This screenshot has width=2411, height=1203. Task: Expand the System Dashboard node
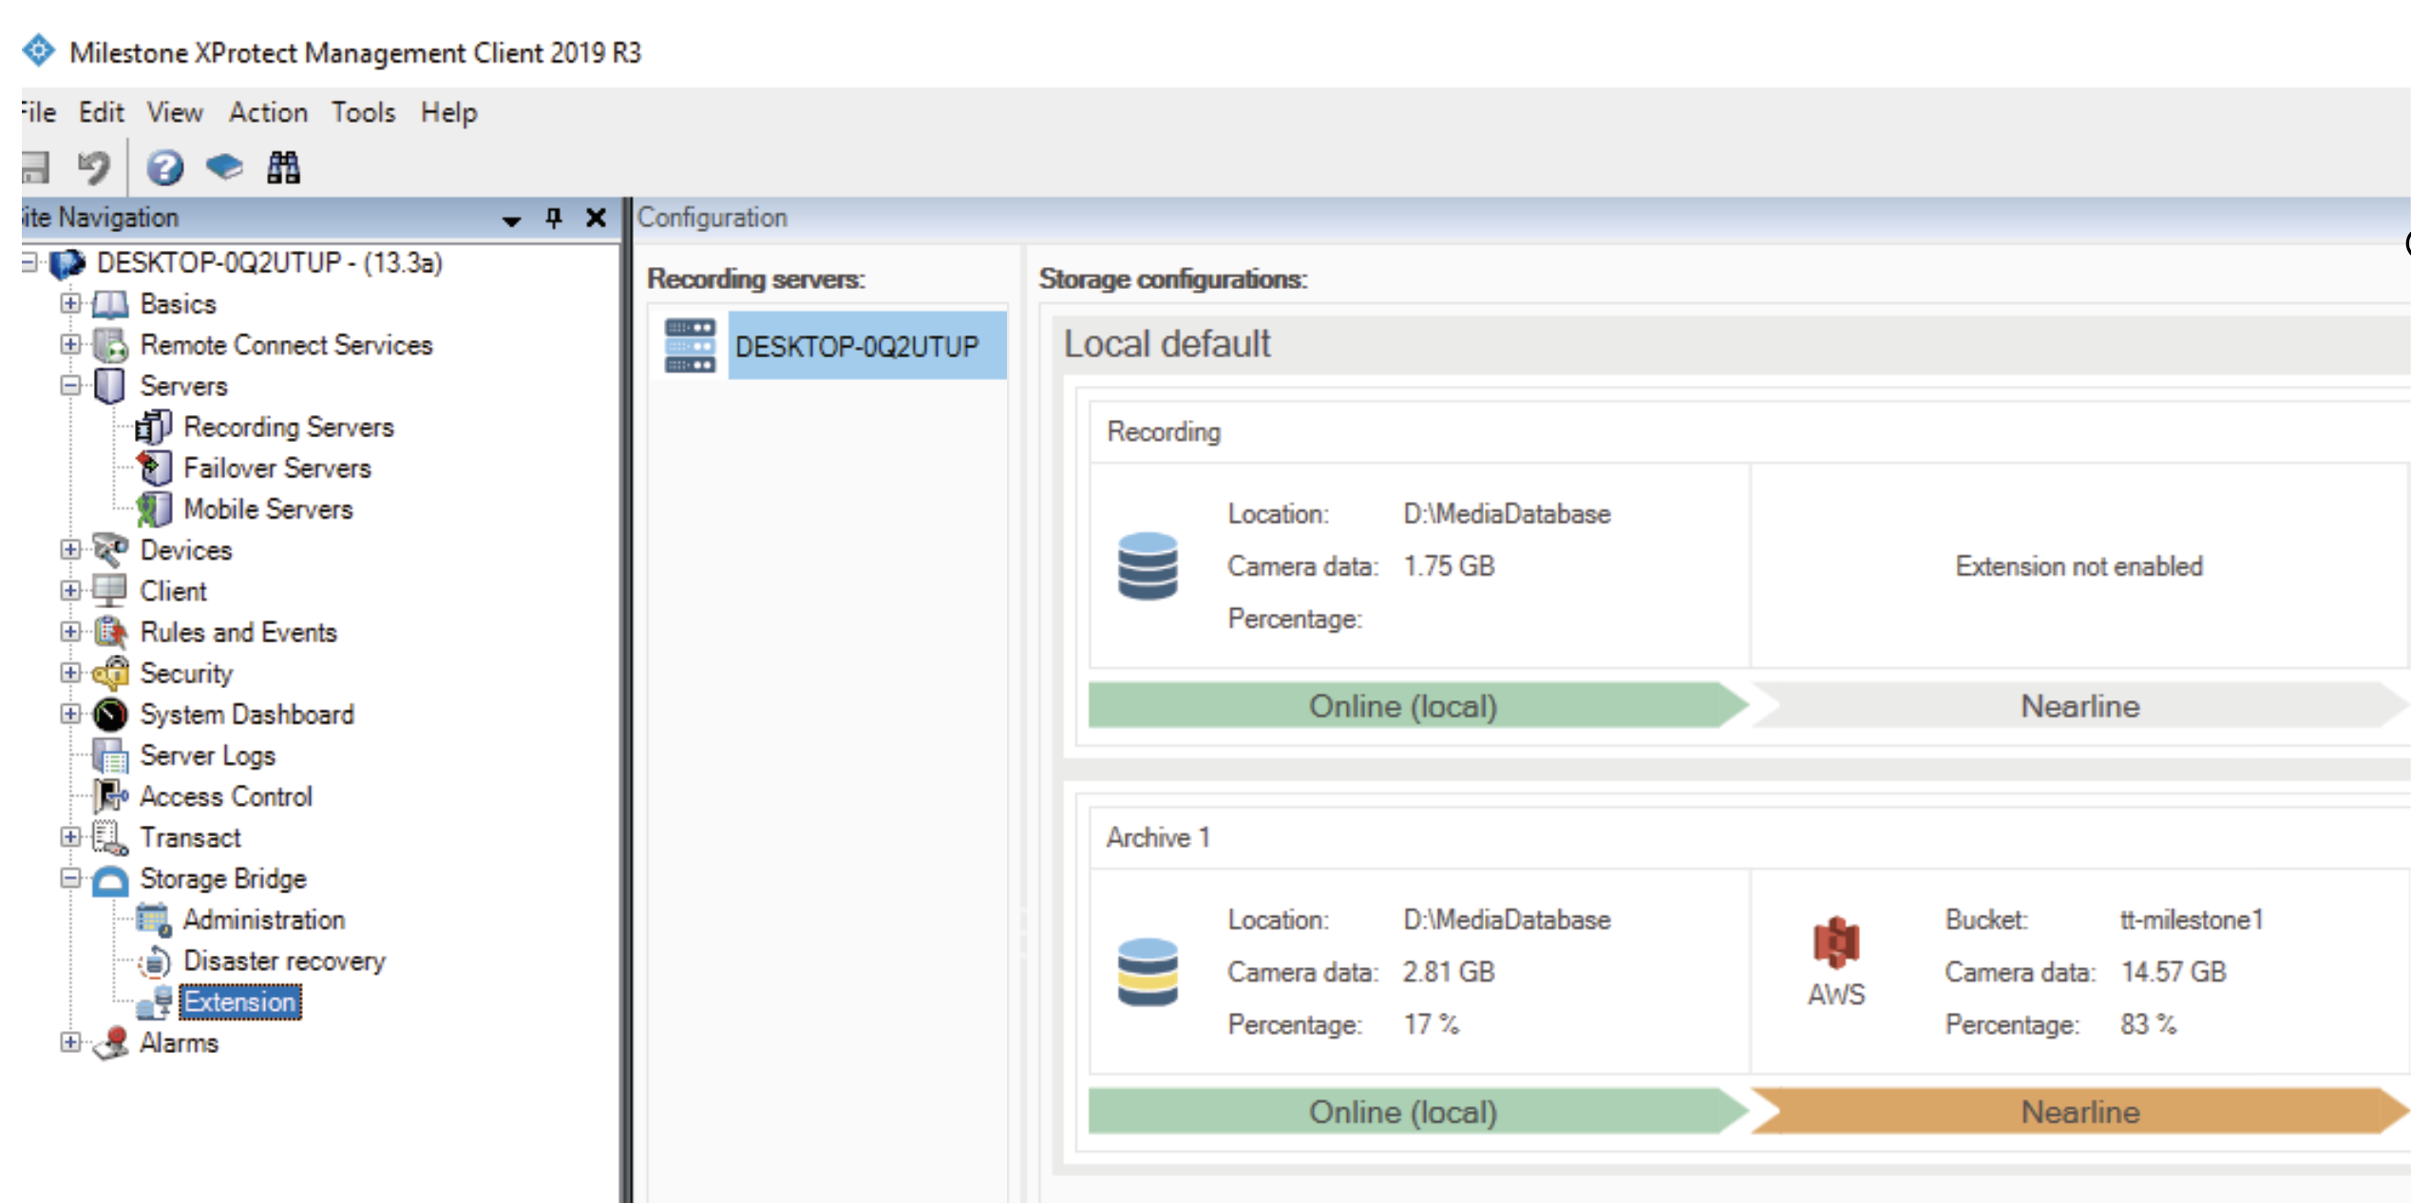pos(70,714)
